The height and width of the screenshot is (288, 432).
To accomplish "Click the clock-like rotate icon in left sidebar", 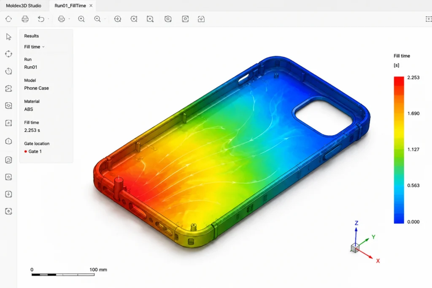I will pyautogui.click(x=8, y=71).
